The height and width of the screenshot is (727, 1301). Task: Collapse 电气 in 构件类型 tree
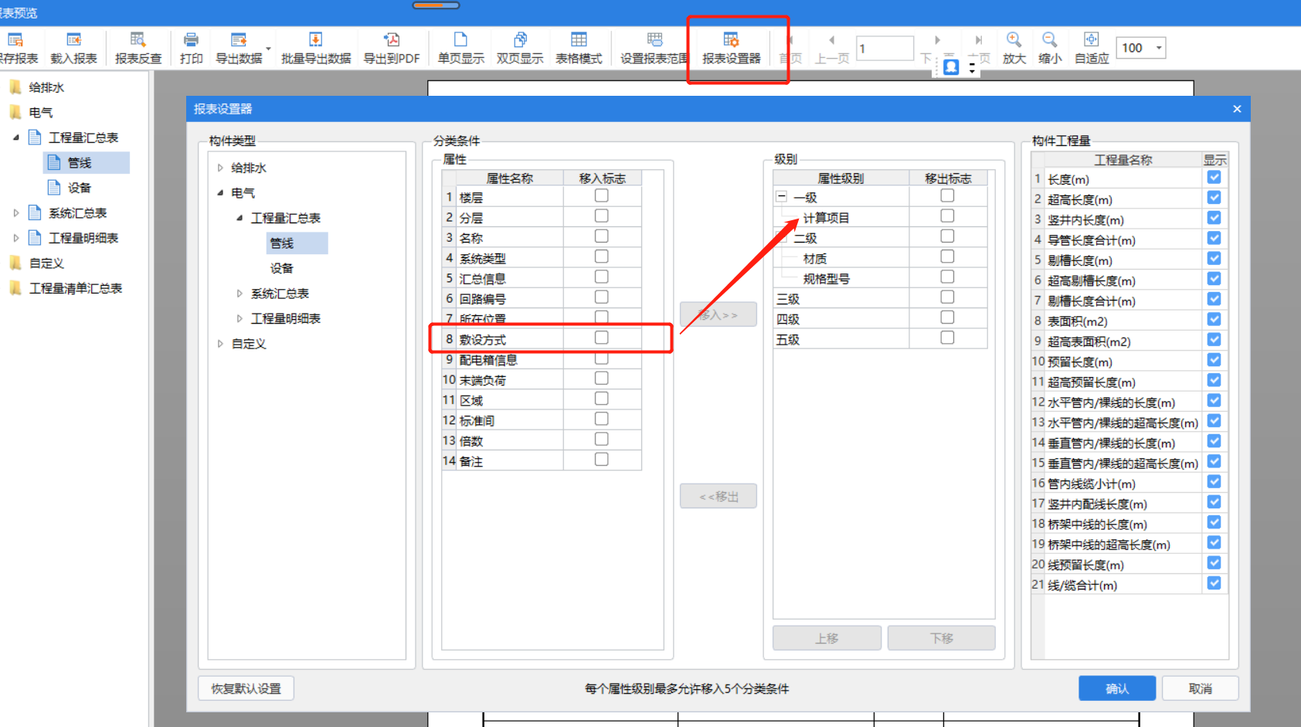(220, 193)
